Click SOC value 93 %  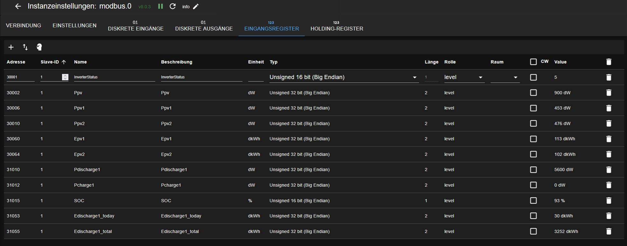[x=560, y=201]
